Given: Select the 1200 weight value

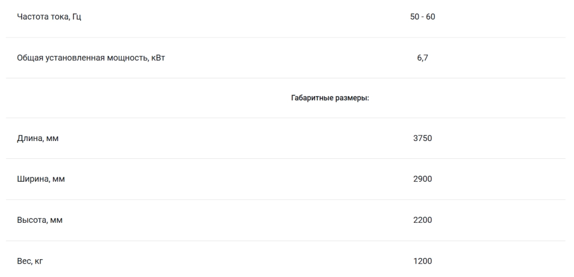Looking at the screenshot, I should (x=423, y=261).
